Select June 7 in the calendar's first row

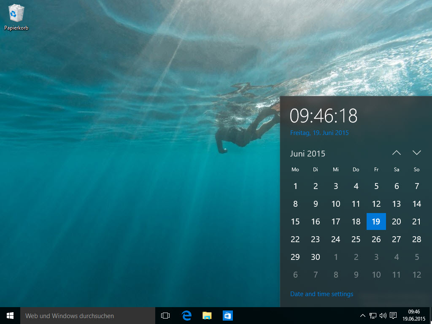[416, 186]
